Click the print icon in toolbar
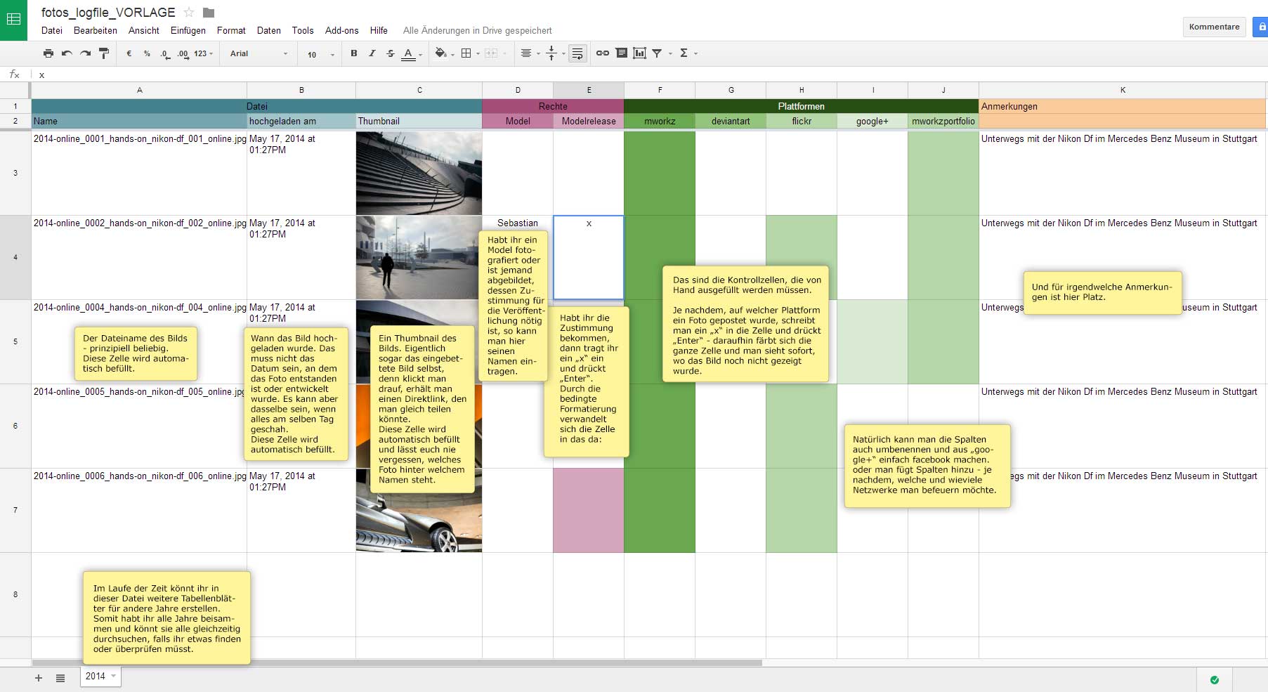Screen dimensions: 1268x692 click(48, 53)
